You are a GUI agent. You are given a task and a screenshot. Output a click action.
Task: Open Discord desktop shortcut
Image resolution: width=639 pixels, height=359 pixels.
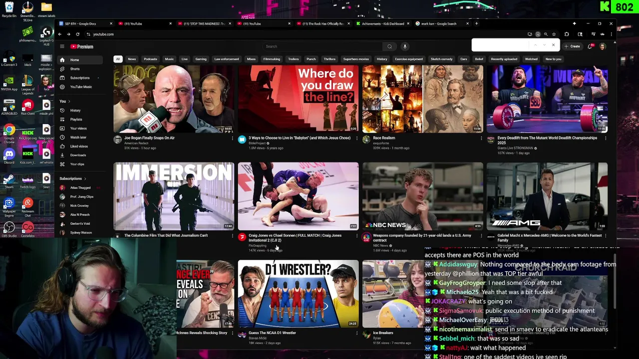pyautogui.click(x=9, y=156)
